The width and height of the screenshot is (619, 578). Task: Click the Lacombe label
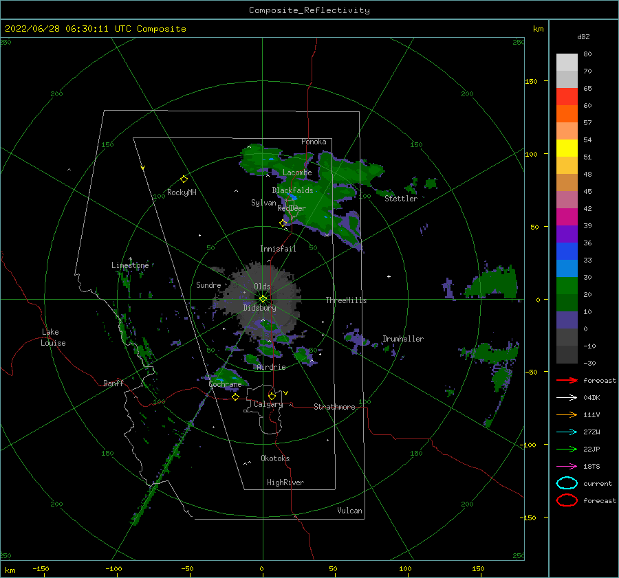point(297,173)
